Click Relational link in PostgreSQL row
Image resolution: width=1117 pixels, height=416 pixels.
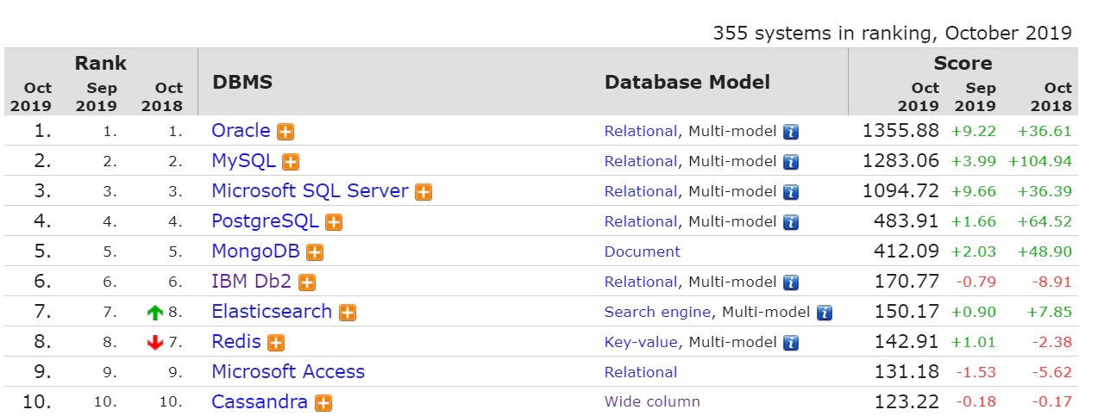pyautogui.click(x=641, y=222)
